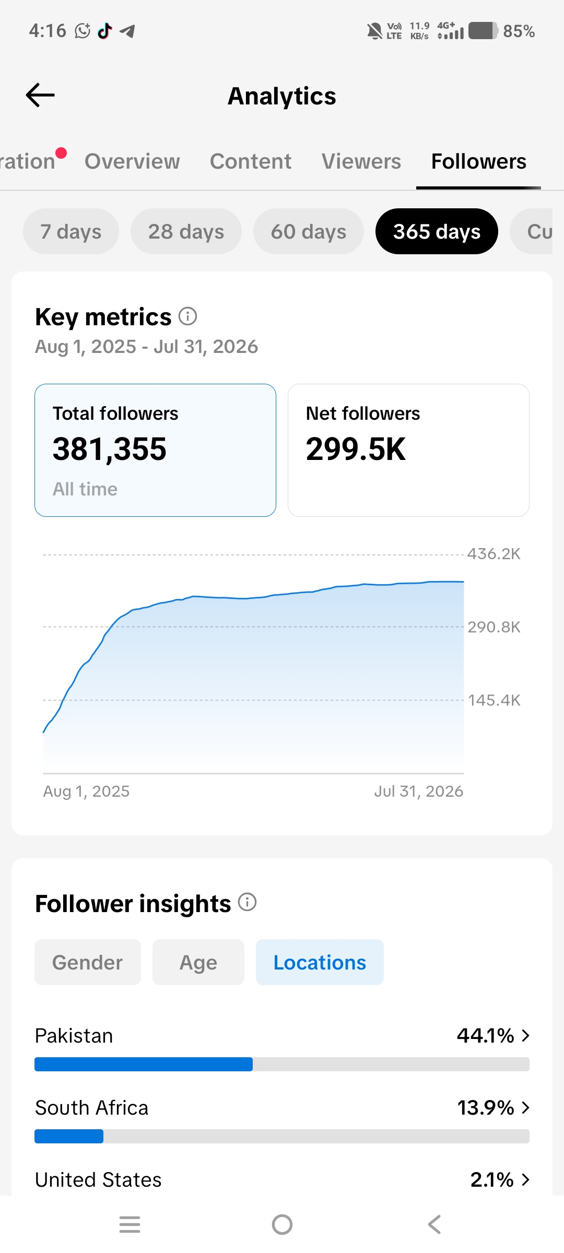Viewport: 564px width, 1253px height.
Task: Tap the Android home circle button
Action: (x=282, y=1224)
